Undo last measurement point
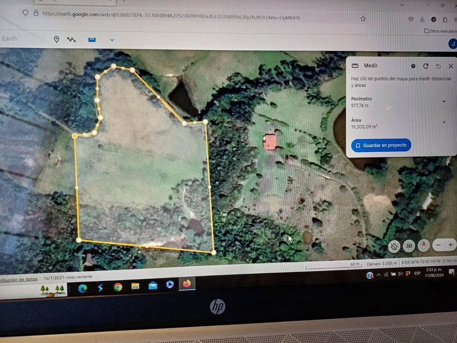Screen dimensions: 457x343 point(439,66)
